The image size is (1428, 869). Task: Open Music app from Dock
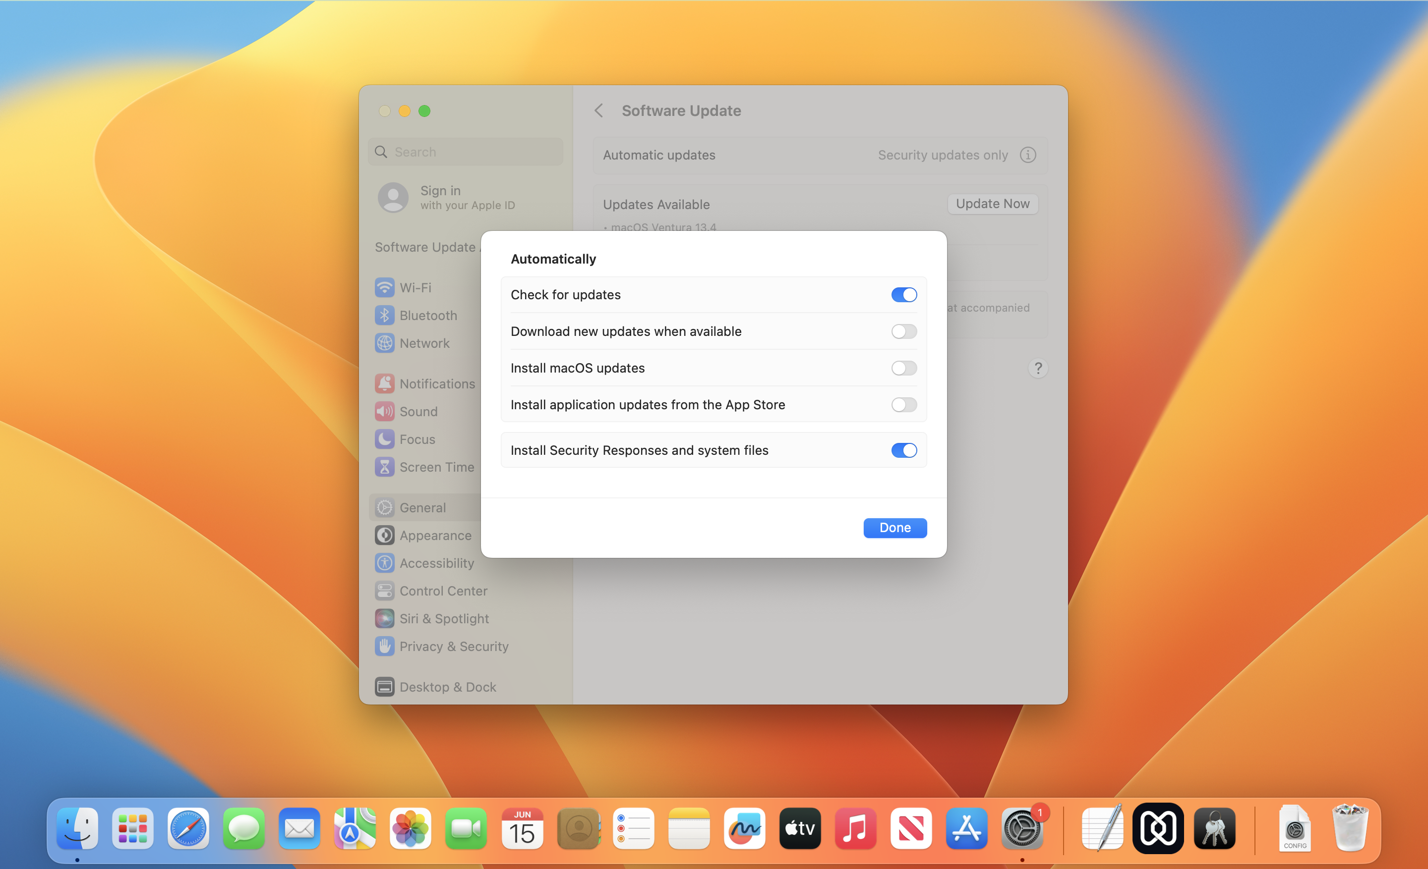[855, 829]
